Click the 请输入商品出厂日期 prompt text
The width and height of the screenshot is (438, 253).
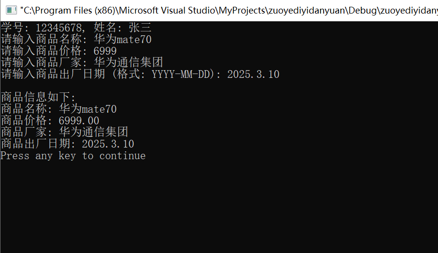53,74
